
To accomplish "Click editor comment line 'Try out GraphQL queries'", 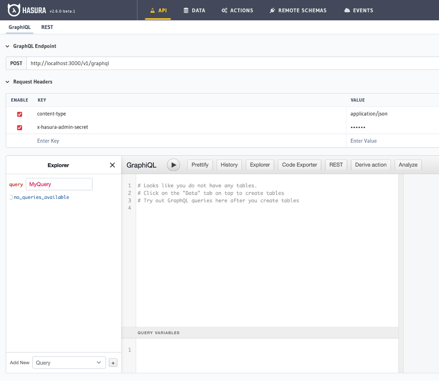I will click(x=219, y=200).
